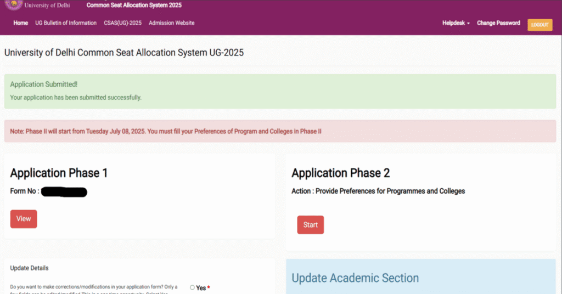Select Yes radio for corrections
This screenshot has height=294, width=562.
pyautogui.click(x=192, y=287)
